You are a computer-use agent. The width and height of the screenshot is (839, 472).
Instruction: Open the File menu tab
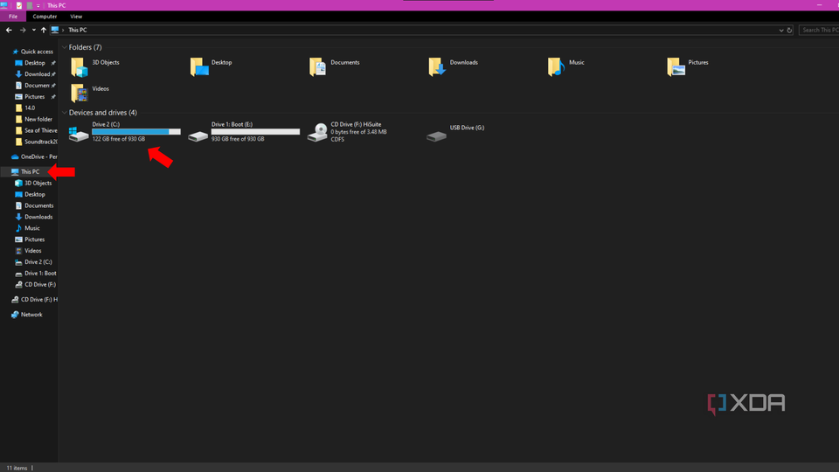pos(13,17)
